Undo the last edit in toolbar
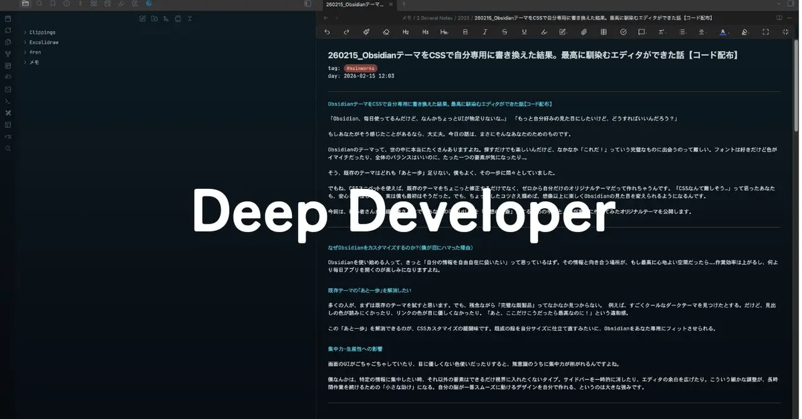 pyautogui.click(x=327, y=31)
